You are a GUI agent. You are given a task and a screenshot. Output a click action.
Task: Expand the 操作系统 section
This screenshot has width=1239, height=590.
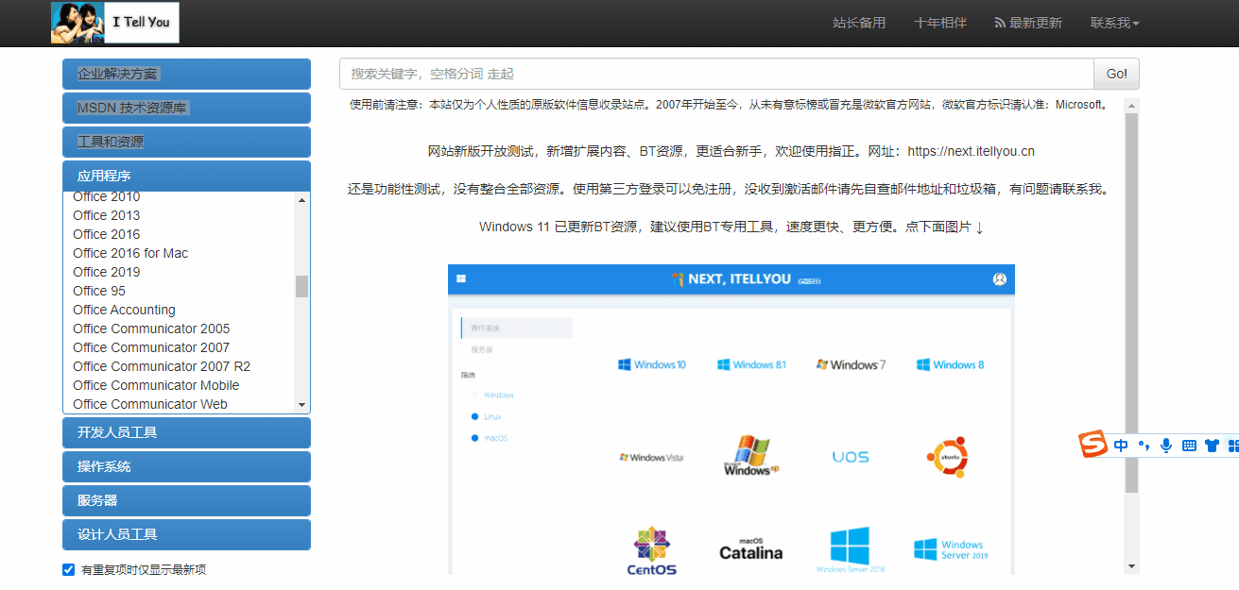click(186, 466)
